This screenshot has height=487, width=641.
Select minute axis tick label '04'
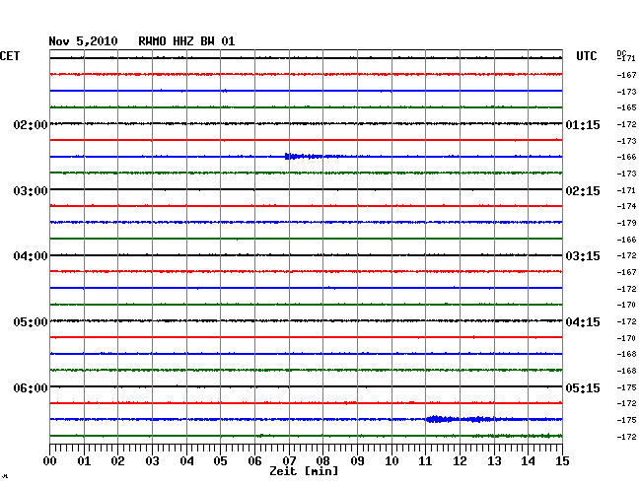click(x=186, y=460)
